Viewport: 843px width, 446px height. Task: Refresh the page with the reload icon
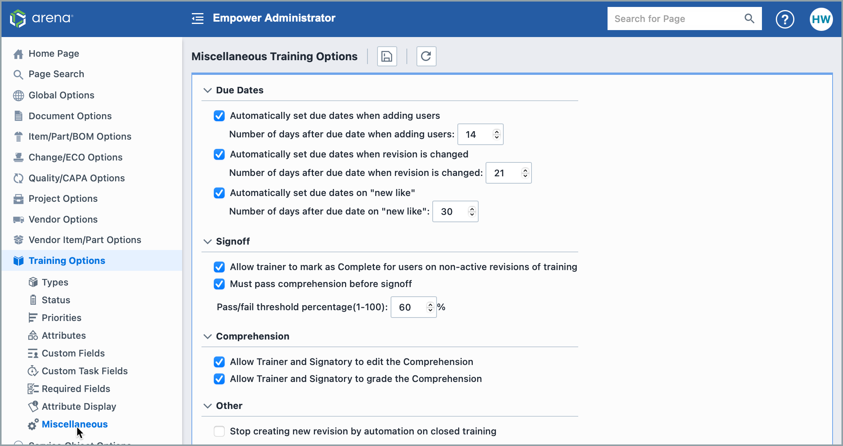(426, 56)
